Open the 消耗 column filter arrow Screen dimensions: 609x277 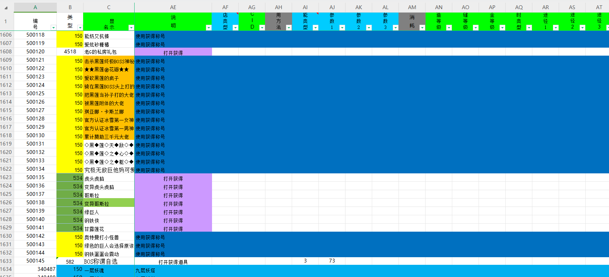pos(422,27)
